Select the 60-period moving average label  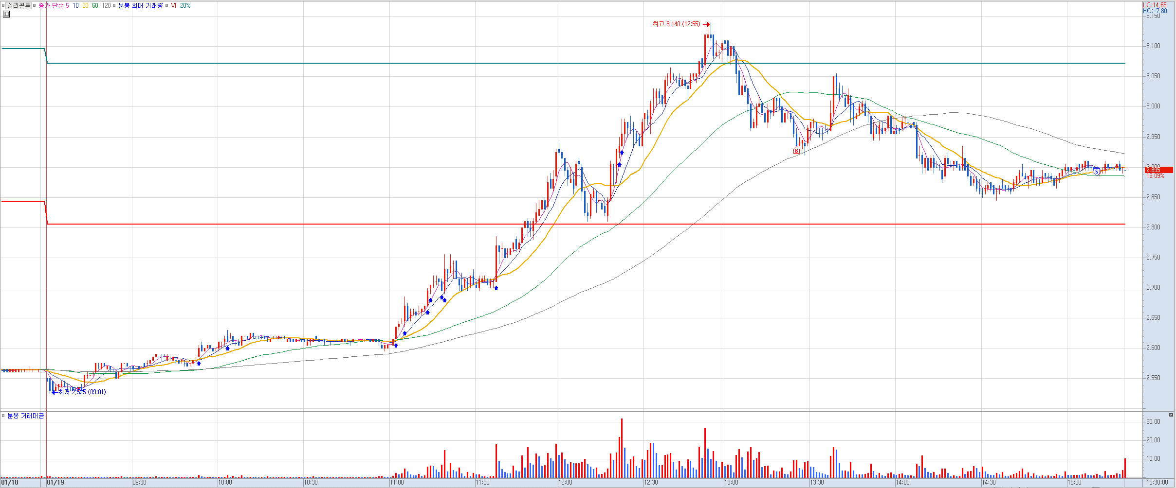coord(95,6)
